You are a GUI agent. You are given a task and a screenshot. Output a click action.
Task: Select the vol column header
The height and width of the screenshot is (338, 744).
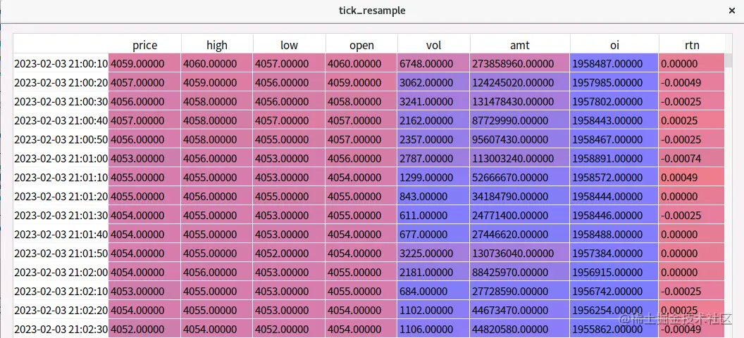(434, 44)
